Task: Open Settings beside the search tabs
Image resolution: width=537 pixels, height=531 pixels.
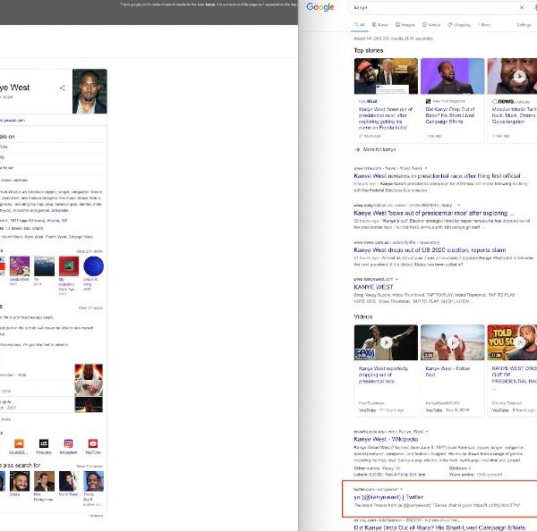Action: pyautogui.click(x=524, y=25)
